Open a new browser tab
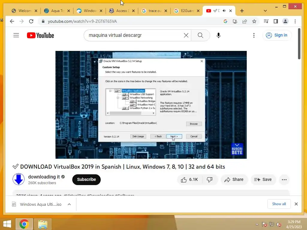This screenshot has height=230, width=307. 242,11
